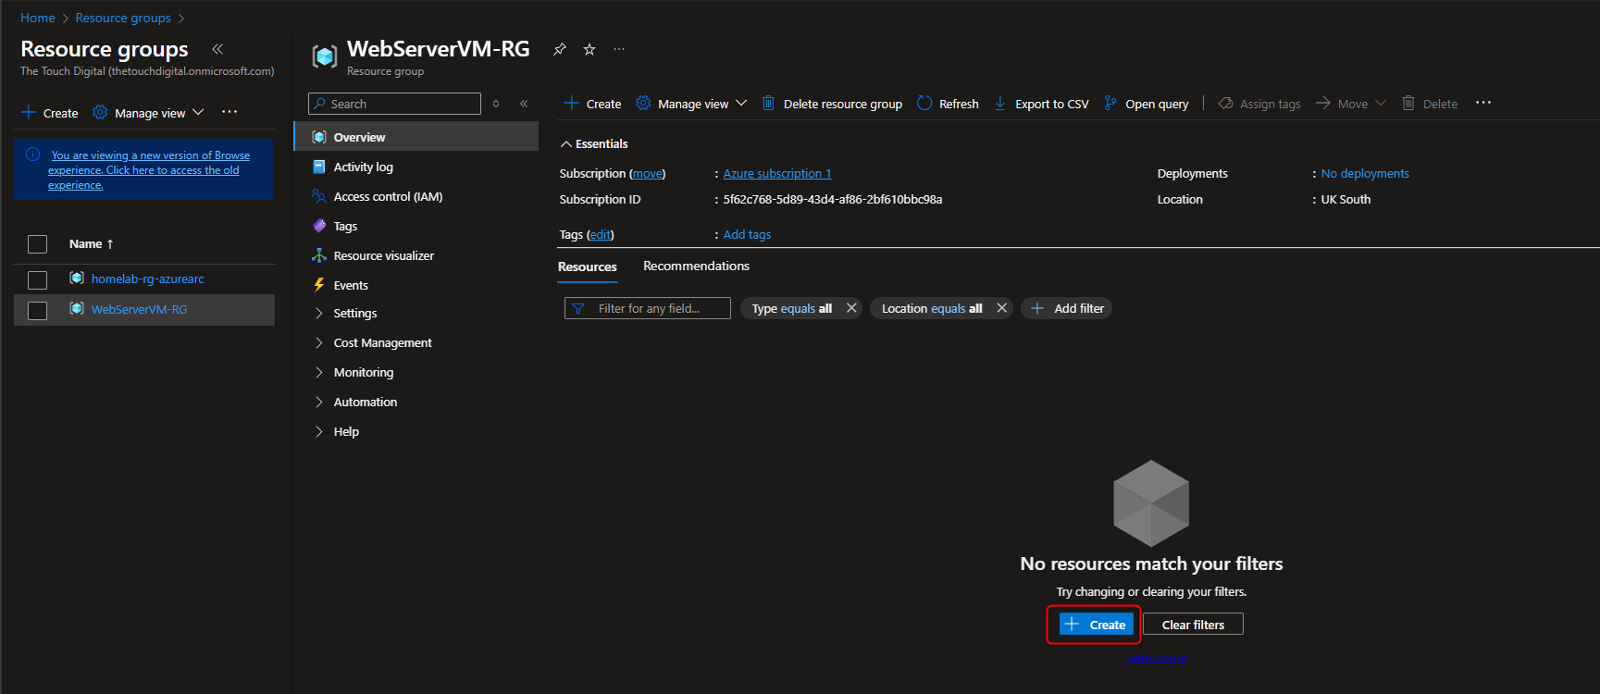Open the homelab-rg-azurearc resource group
The image size is (1600, 694).
click(148, 279)
